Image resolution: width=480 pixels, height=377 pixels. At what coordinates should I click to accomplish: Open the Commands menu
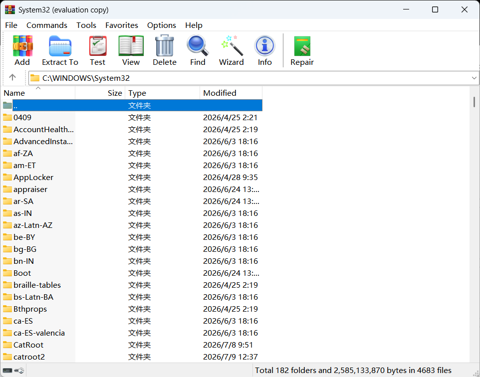tap(47, 25)
